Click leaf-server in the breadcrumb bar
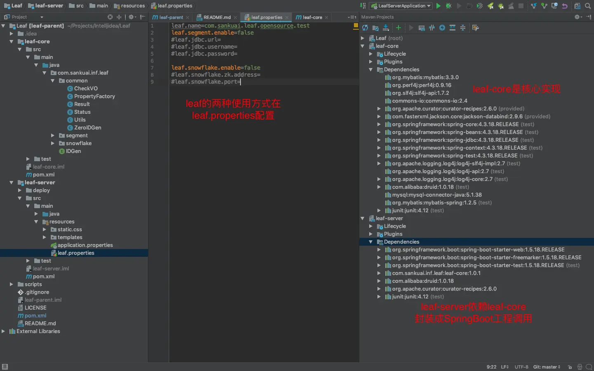The width and height of the screenshot is (594, 371). [46, 6]
